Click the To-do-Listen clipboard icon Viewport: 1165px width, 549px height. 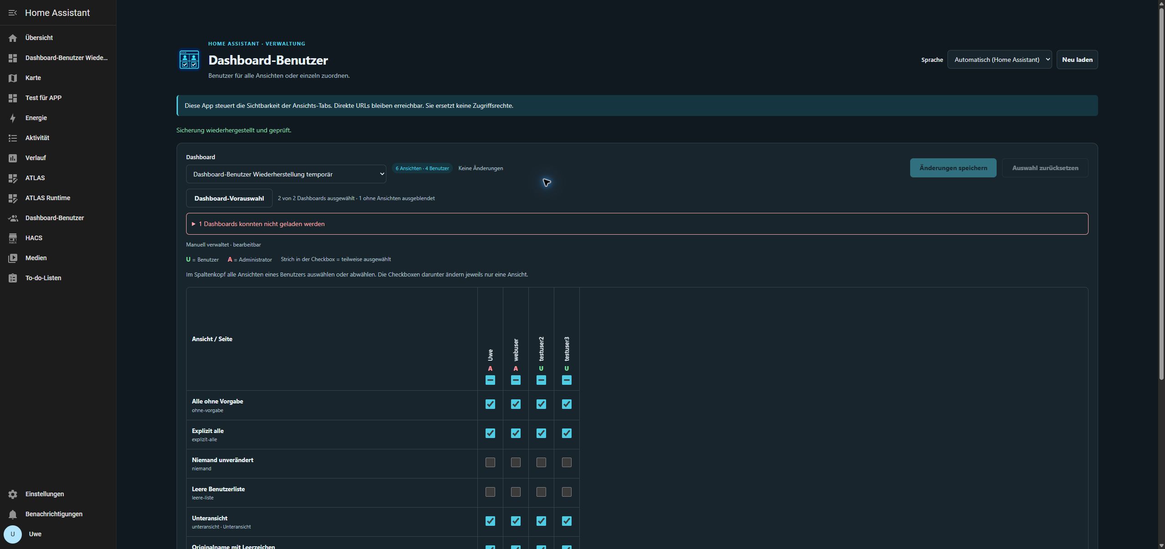pos(13,278)
